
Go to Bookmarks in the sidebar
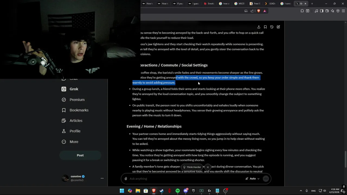pos(75,110)
